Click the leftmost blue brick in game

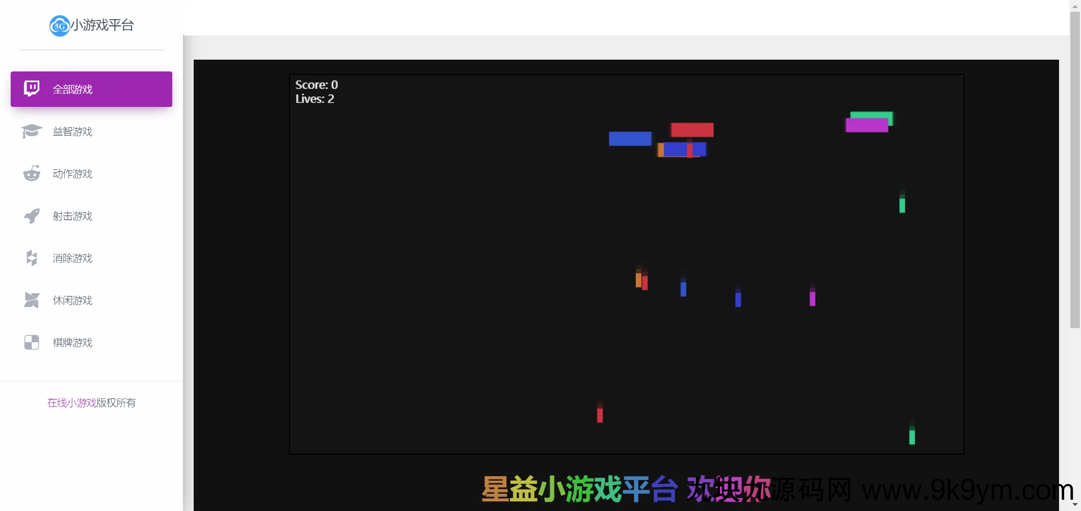point(630,138)
